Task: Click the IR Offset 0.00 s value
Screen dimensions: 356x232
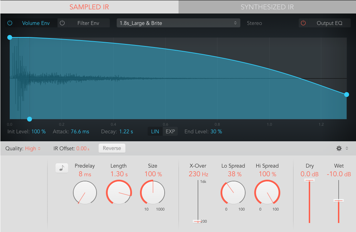Action: (83, 149)
